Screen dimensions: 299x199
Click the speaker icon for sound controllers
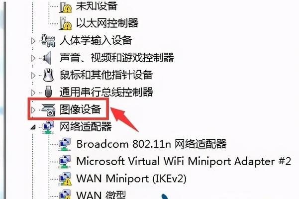point(47,58)
